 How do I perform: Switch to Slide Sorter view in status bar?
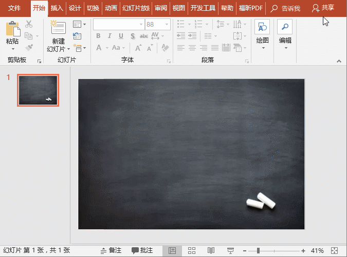[192, 250]
